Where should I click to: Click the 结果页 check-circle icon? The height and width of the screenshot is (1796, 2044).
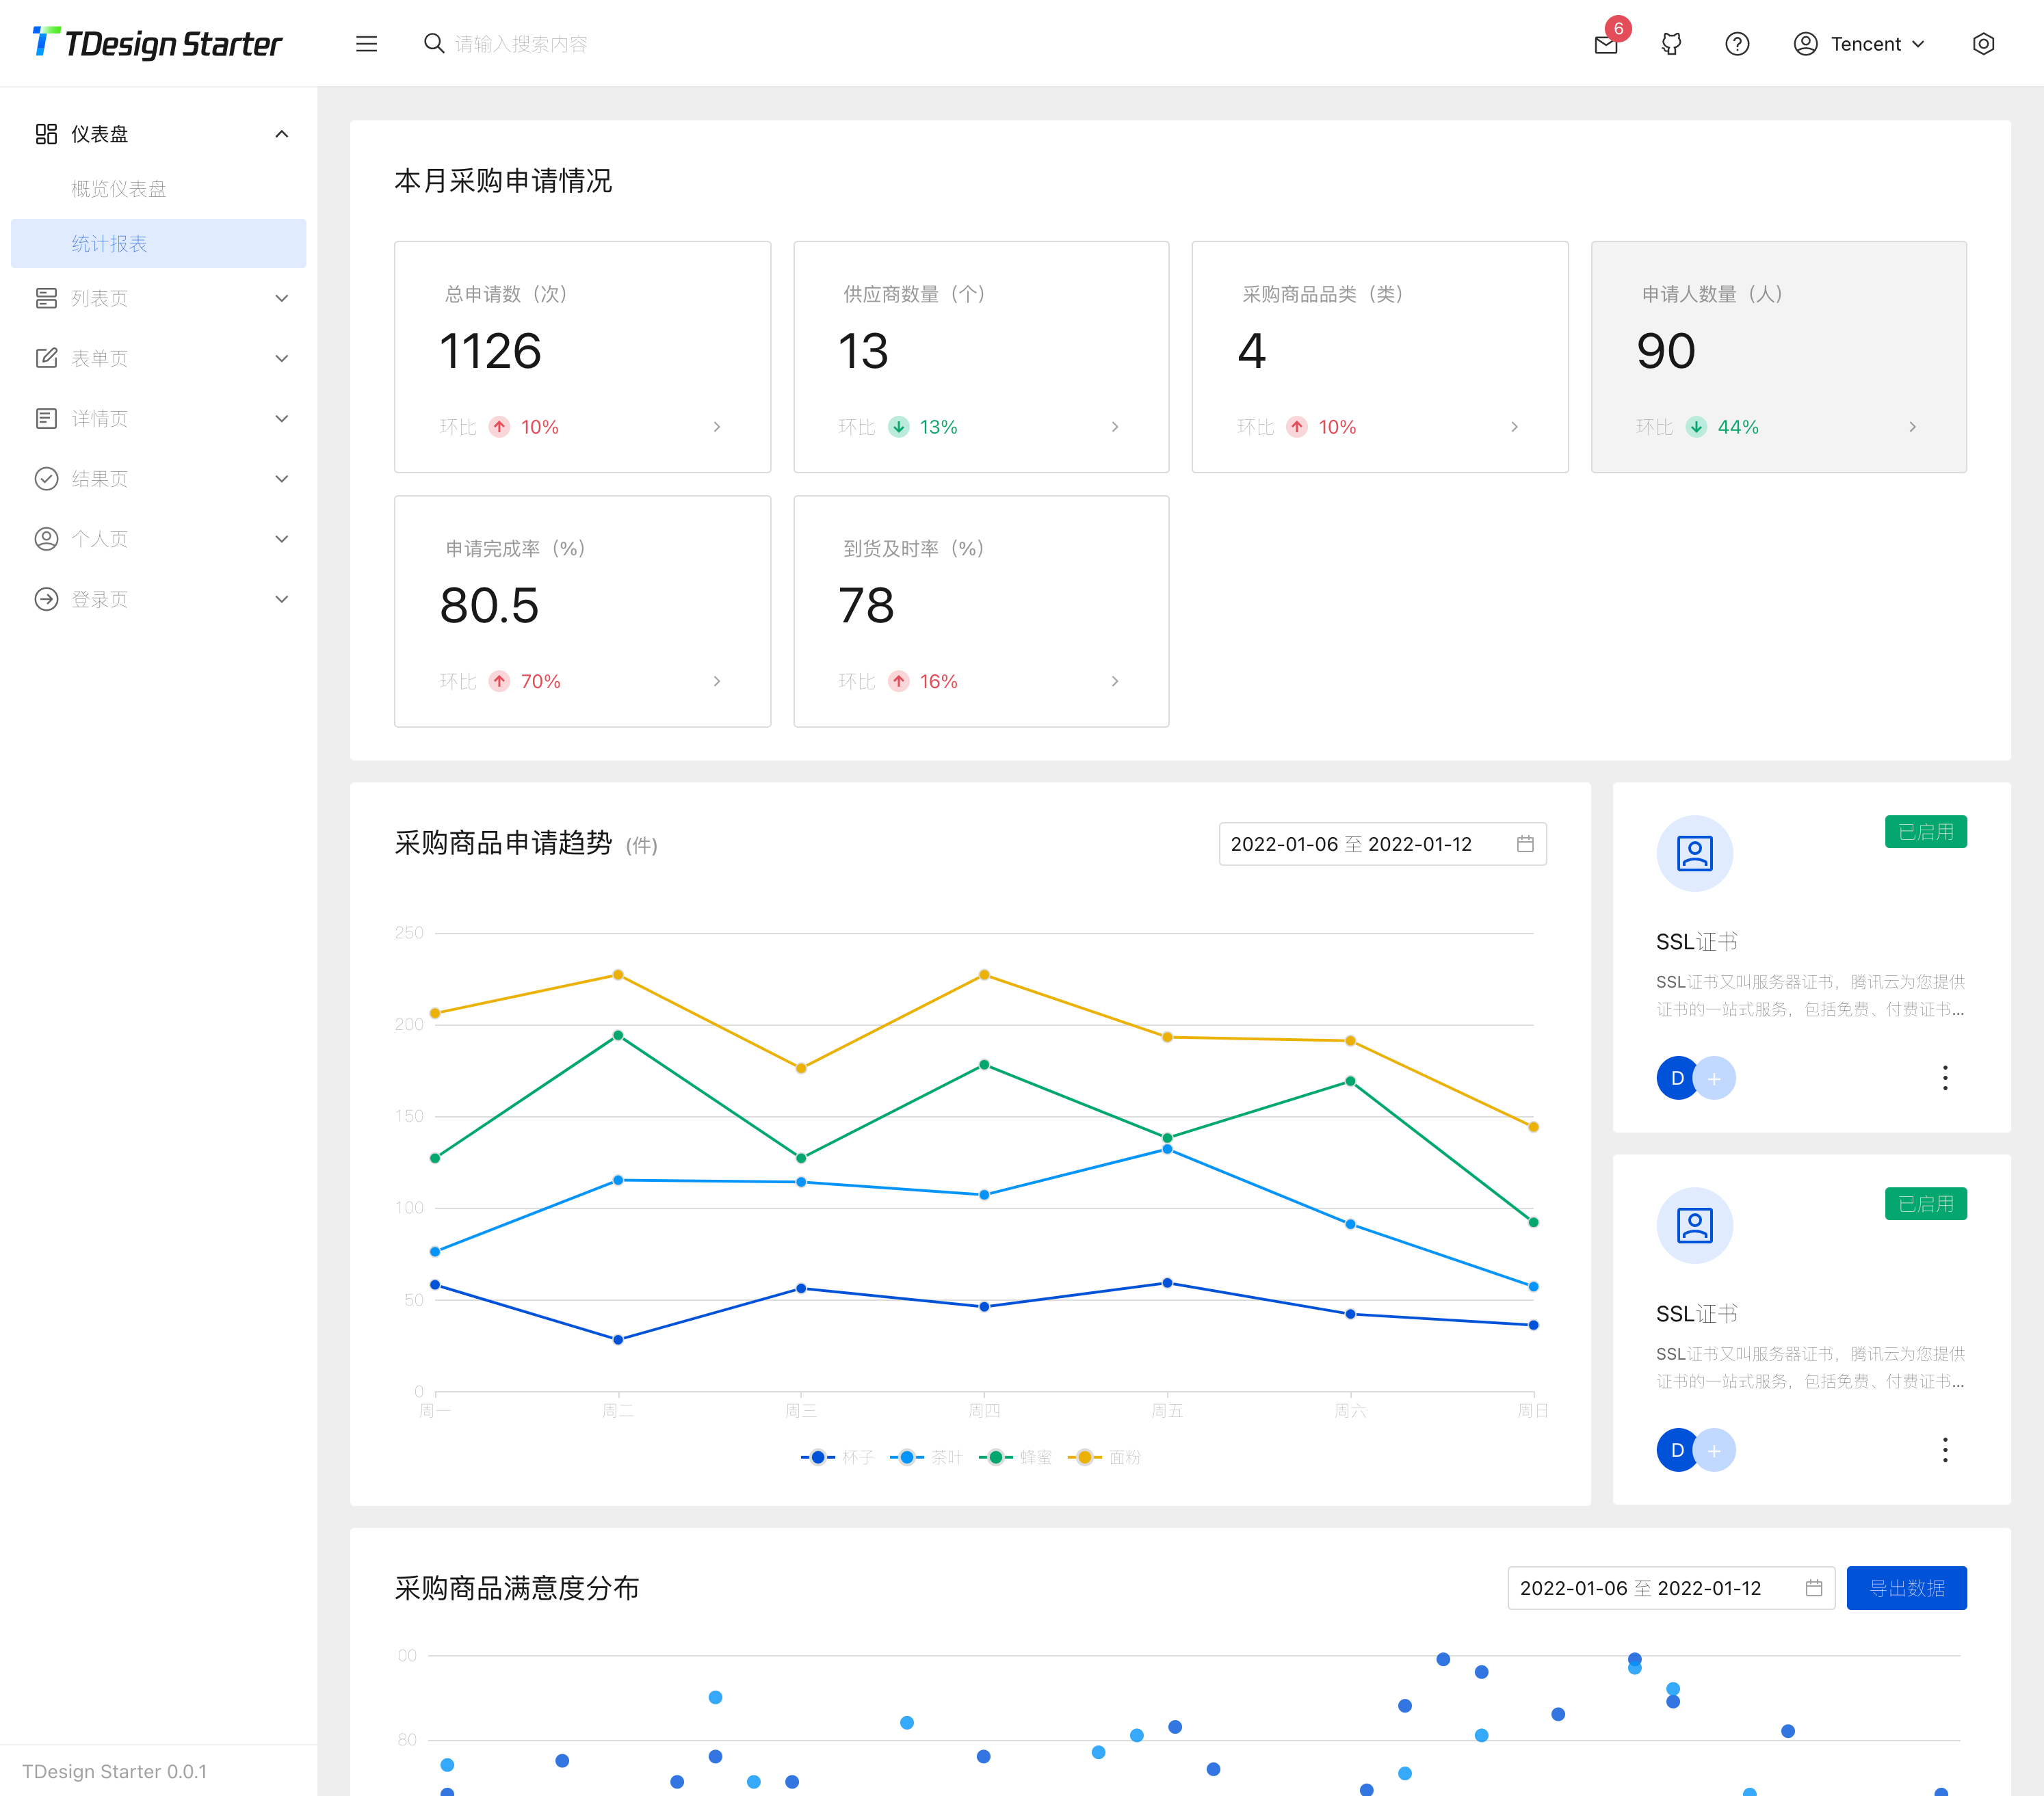[x=46, y=478]
